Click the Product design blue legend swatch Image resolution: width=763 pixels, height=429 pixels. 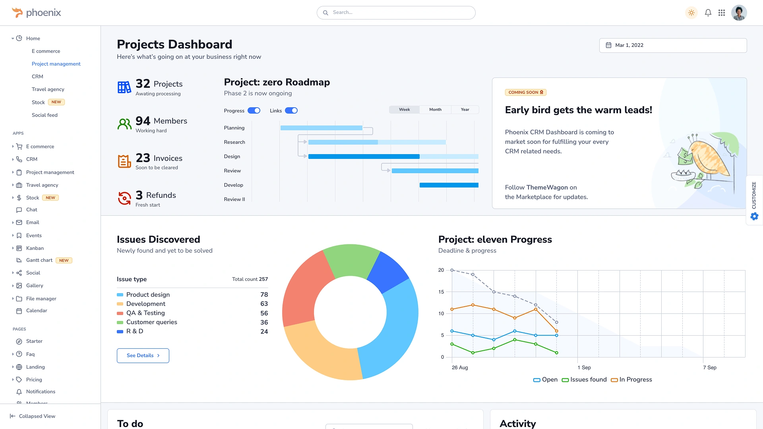coord(120,295)
